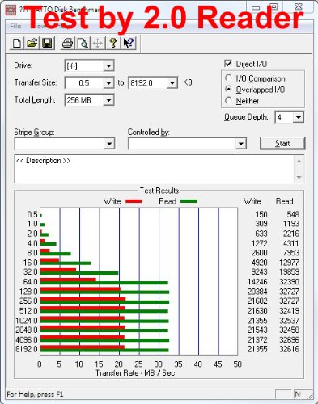Click the green Read legend swatch
Image resolution: width=318 pixels, height=404 pixels.
tap(189, 201)
